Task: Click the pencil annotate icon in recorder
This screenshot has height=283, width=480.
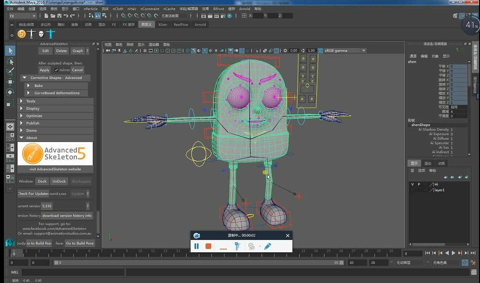Action: [x=267, y=246]
